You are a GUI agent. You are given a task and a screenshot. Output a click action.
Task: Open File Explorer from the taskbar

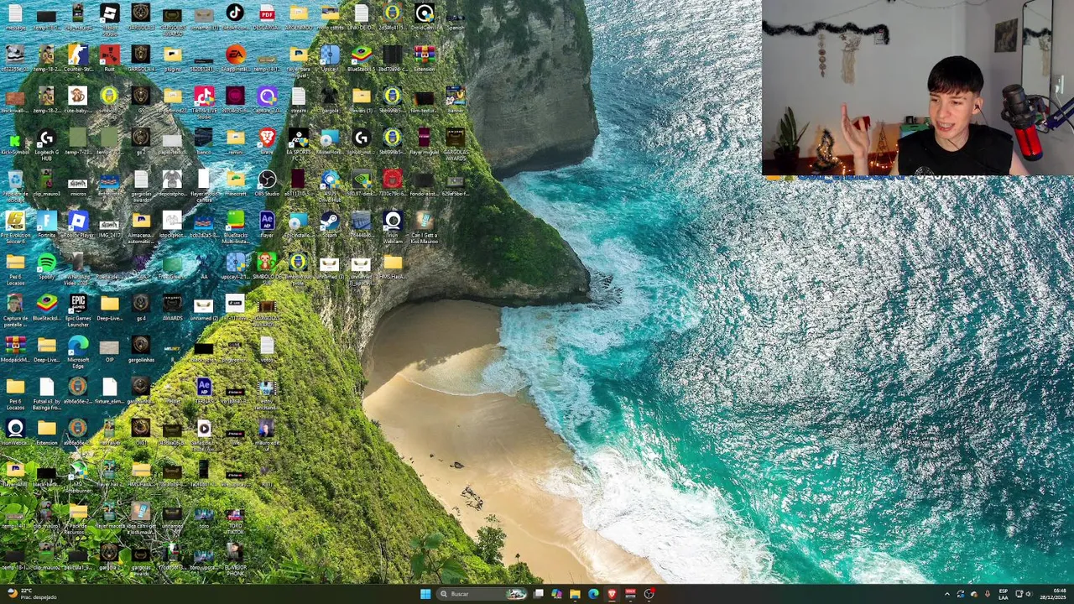tap(575, 594)
